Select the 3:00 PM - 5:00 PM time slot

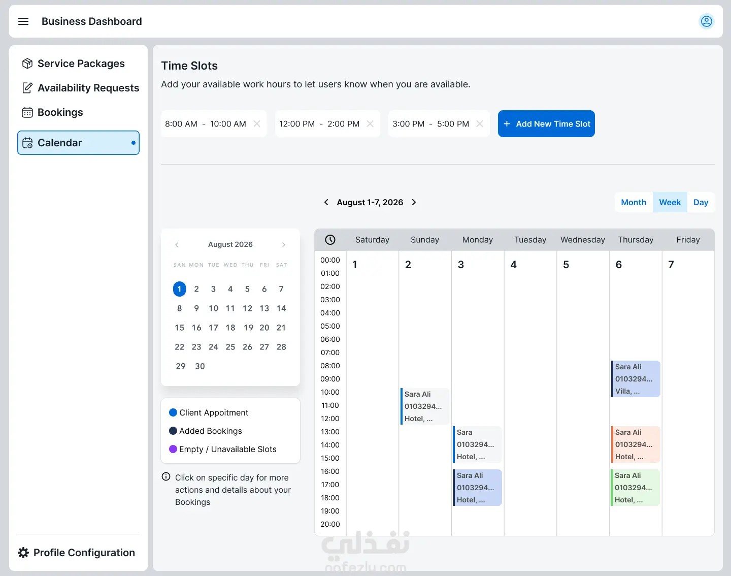(x=439, y=124)
